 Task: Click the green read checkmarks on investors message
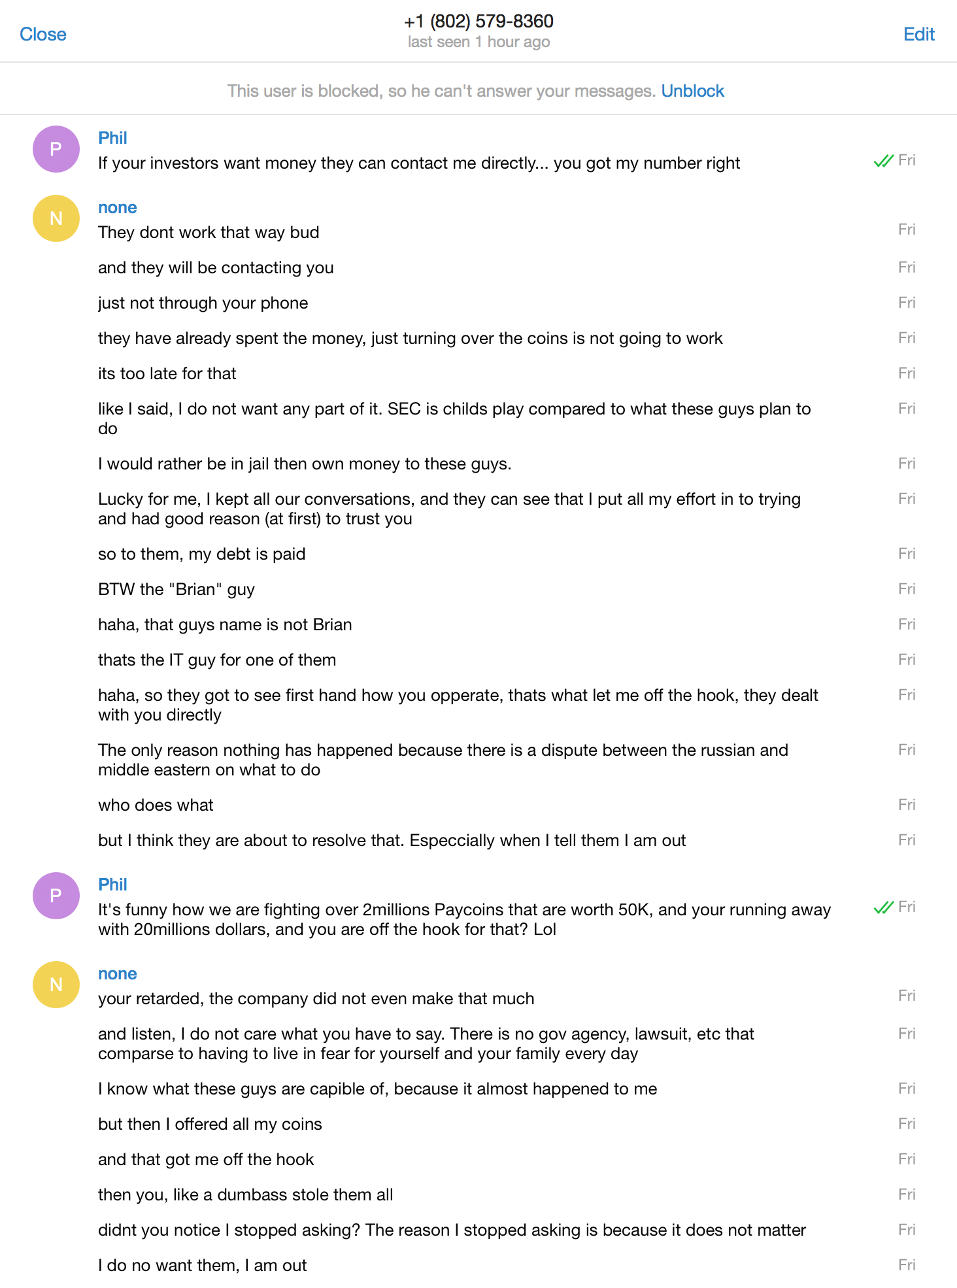coord(883,161)
